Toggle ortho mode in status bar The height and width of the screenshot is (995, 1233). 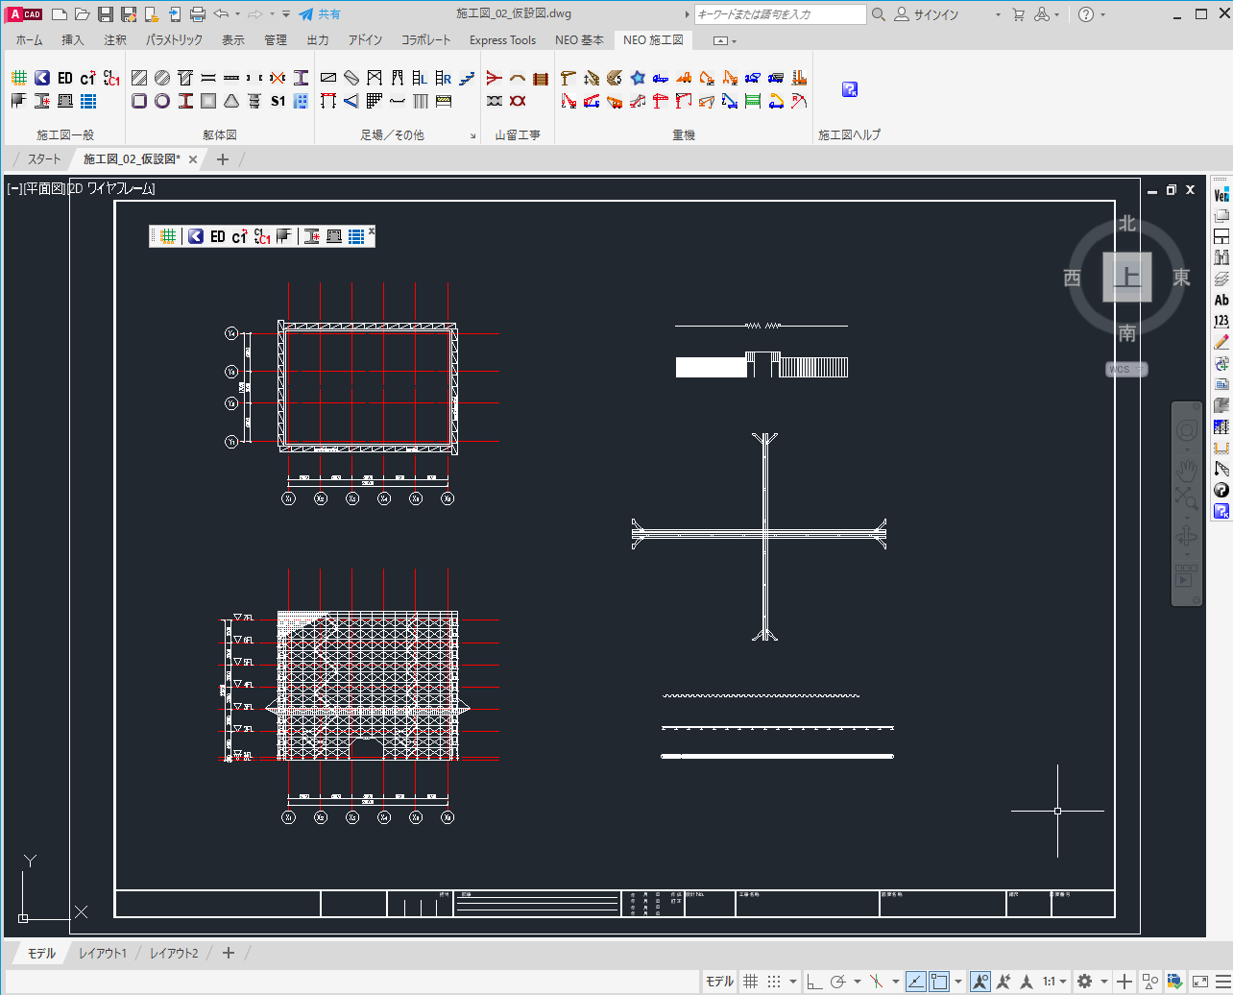814,982
